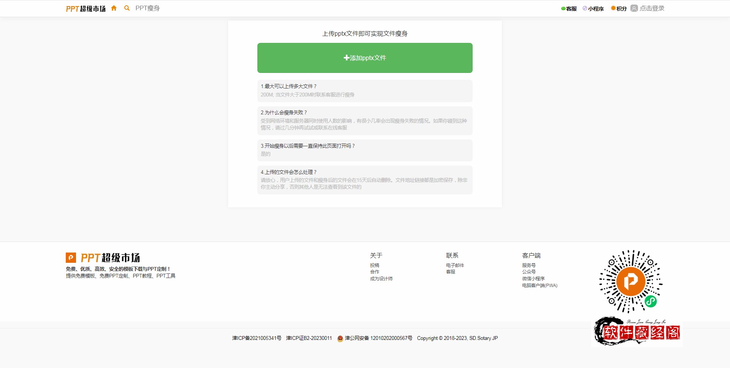Open the 投稿 link under 关于

coord(374,265)
